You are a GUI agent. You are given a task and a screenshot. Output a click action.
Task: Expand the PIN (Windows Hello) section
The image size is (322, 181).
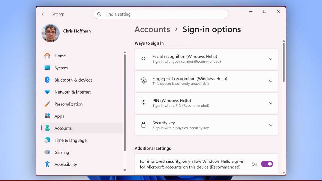pyautogui.click(x=271, y=103)
